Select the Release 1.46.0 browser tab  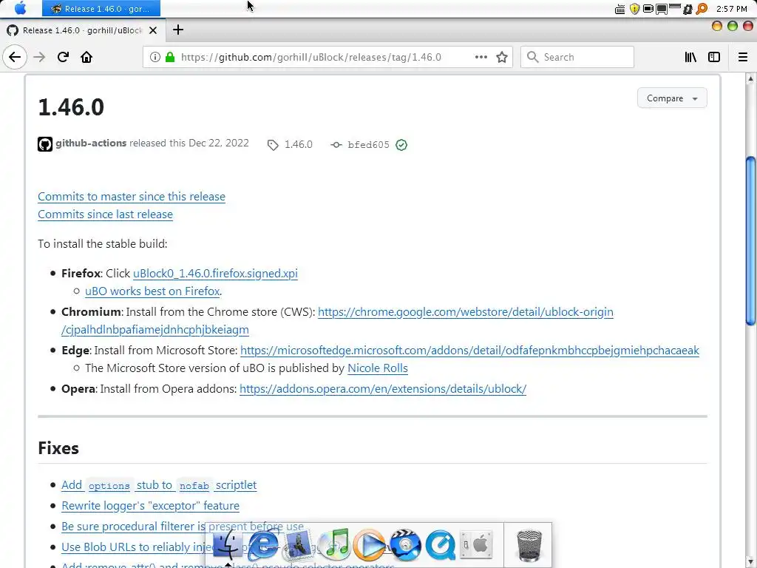tap(82, 30)
